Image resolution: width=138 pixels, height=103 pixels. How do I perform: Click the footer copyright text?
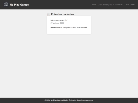69,100
